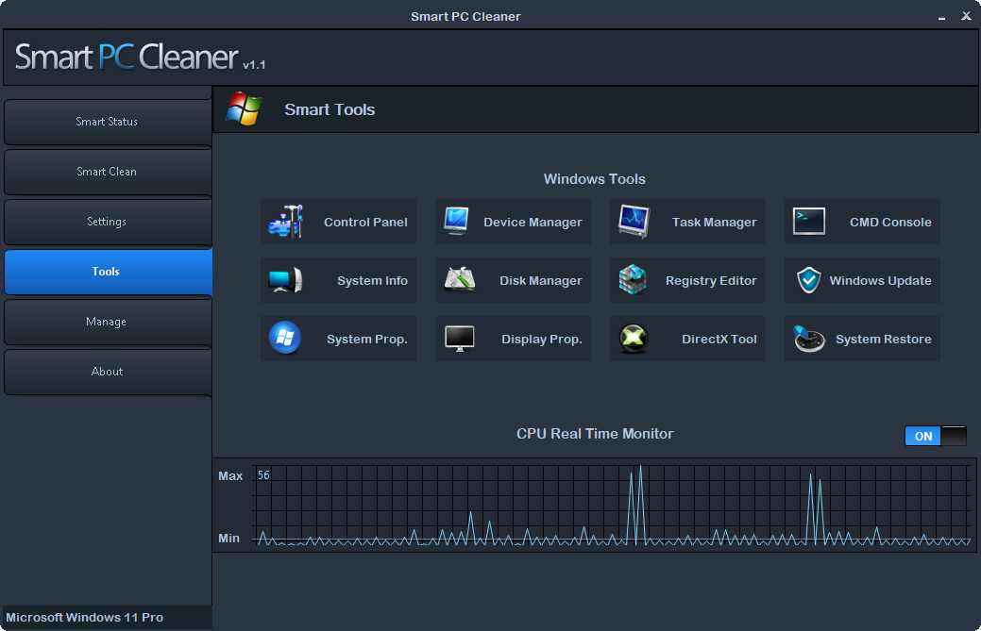Open Device Manager via its label

pos(533,222)
